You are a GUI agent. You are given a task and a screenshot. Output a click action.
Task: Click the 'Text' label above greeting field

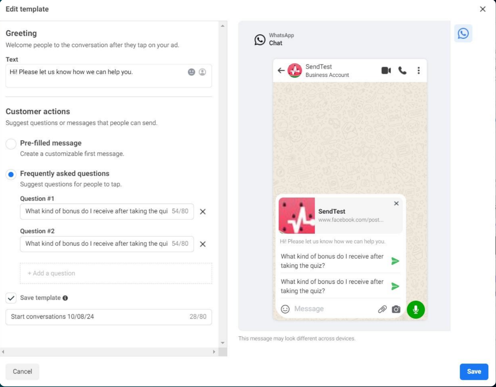click(x=12, y=60)
